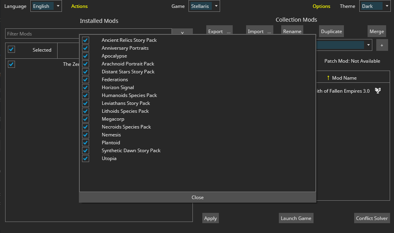Uncheck the Plantoid DLC
The height and width of the screenshot is (233, 394).
tap(86, 143)
